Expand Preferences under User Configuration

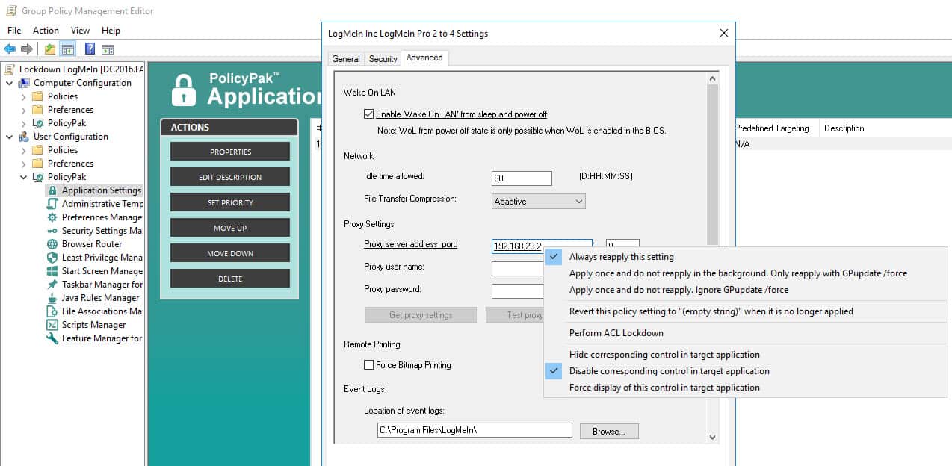[23, 164]
